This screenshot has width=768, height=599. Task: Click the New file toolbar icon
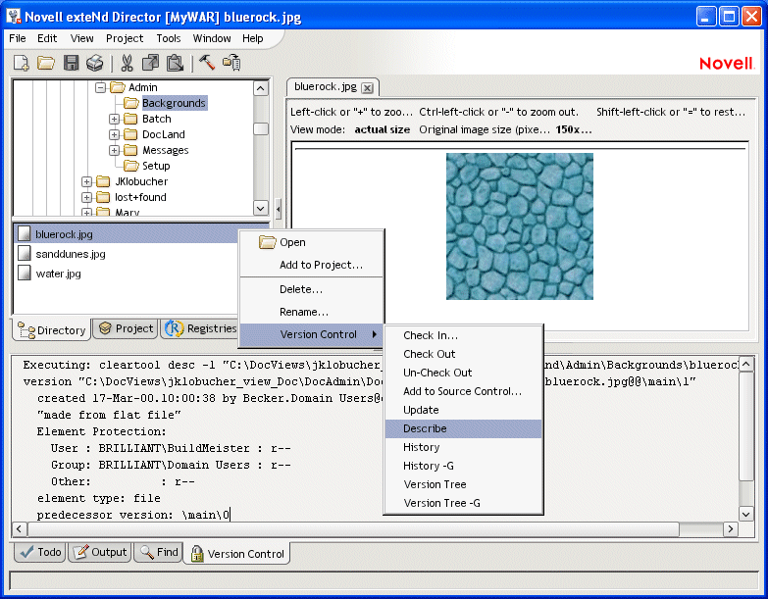[x=21, y=63]
